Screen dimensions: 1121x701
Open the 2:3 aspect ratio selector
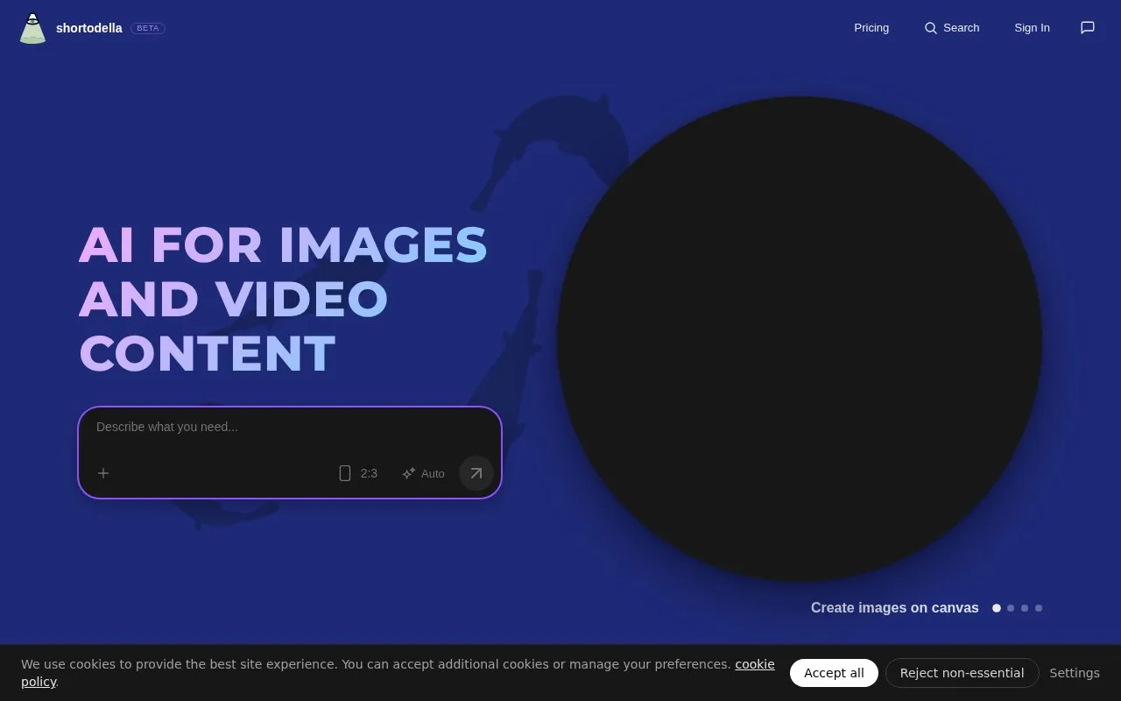coord(358,473)
